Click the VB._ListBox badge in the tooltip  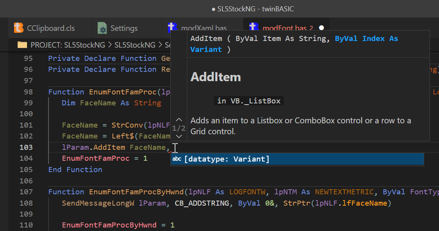(x=249, y=101)
